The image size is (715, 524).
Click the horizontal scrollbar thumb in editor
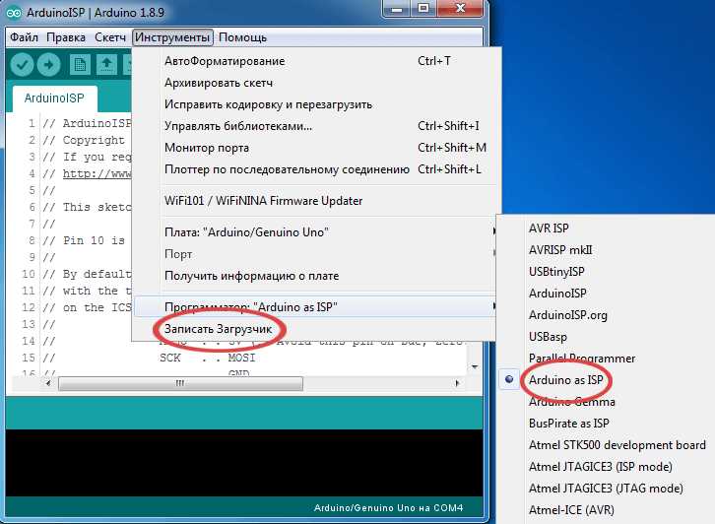point(180,383)
